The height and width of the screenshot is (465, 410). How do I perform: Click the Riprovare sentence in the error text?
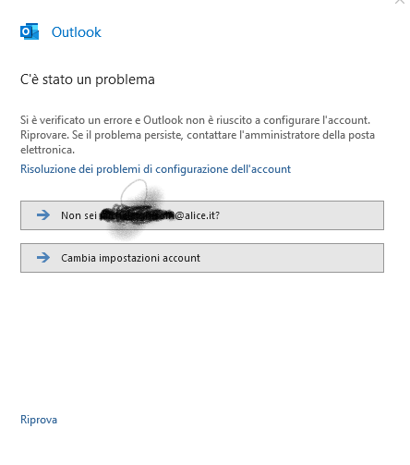pyautogui.click(x=44, y=135)
